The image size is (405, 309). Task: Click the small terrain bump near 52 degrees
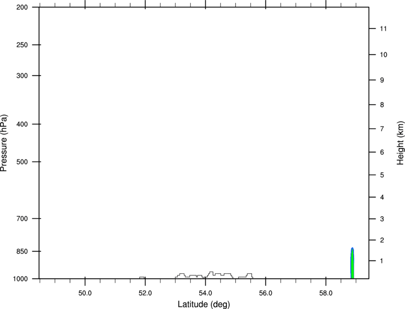pyautogui.click(x=142, y=278)
